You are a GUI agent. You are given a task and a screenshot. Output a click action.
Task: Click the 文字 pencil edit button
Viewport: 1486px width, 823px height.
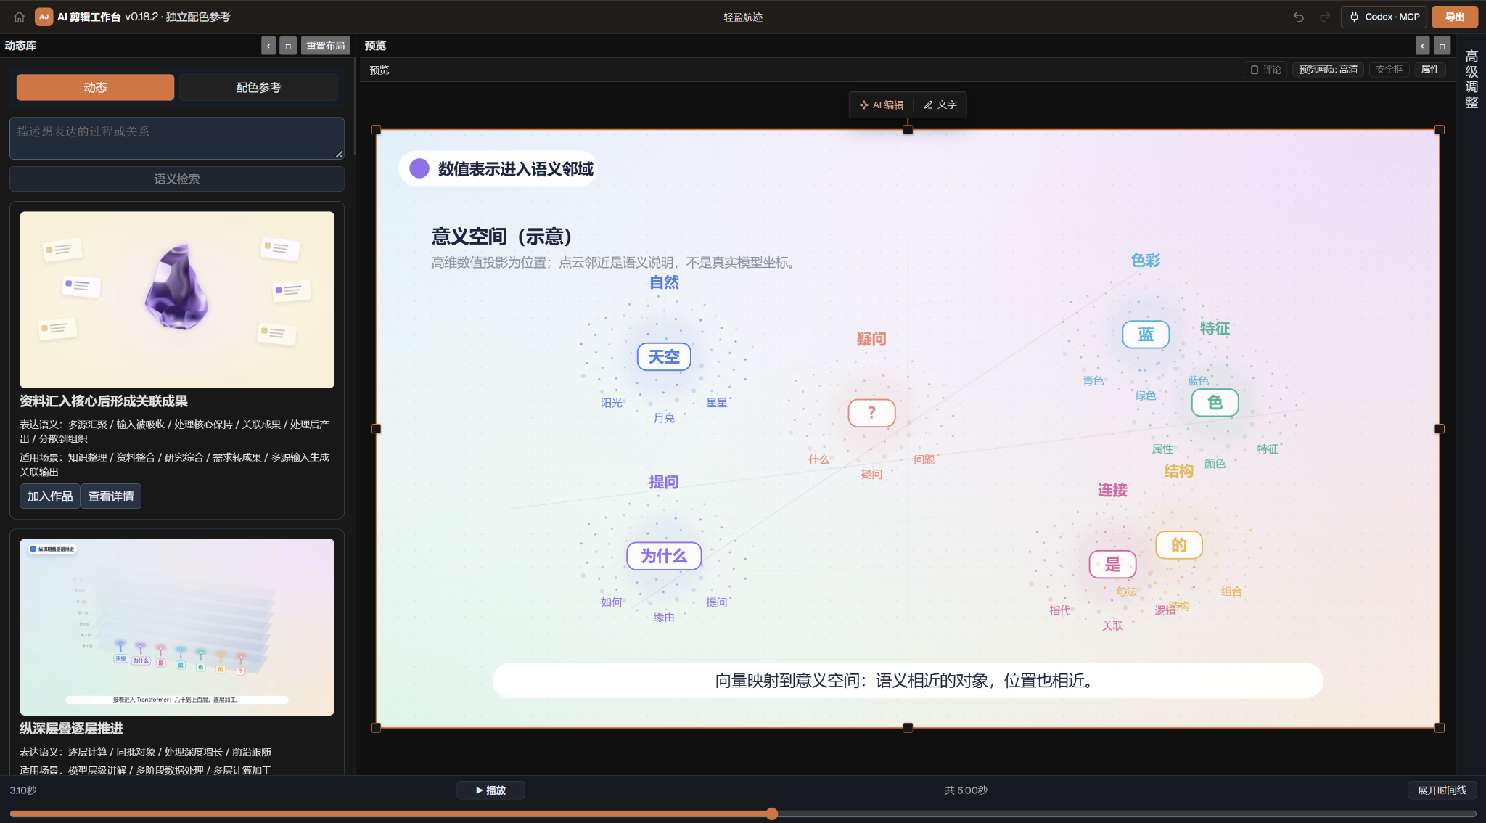(x=940, y=105)
